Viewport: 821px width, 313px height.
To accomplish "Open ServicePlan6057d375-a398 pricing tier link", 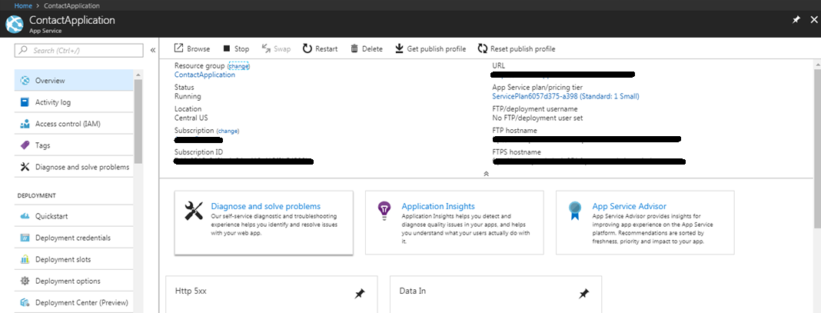I will (x=566, y=96).
